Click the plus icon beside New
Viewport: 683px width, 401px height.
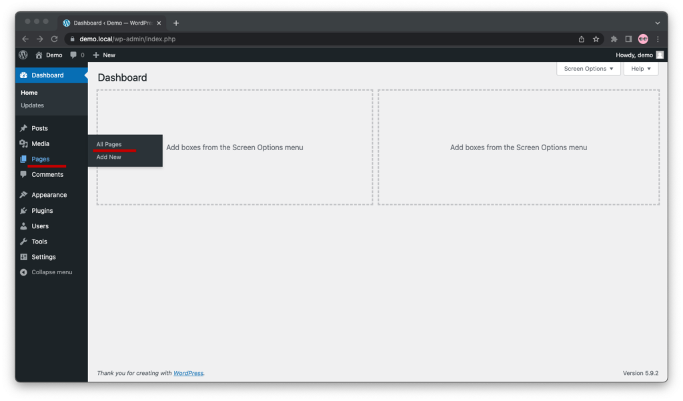[x=96, y=55]
